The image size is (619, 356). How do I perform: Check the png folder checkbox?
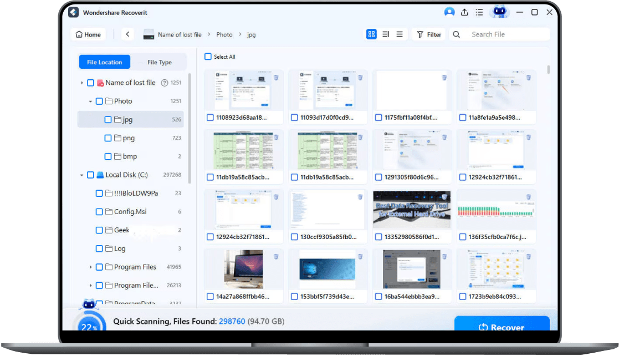108,138
